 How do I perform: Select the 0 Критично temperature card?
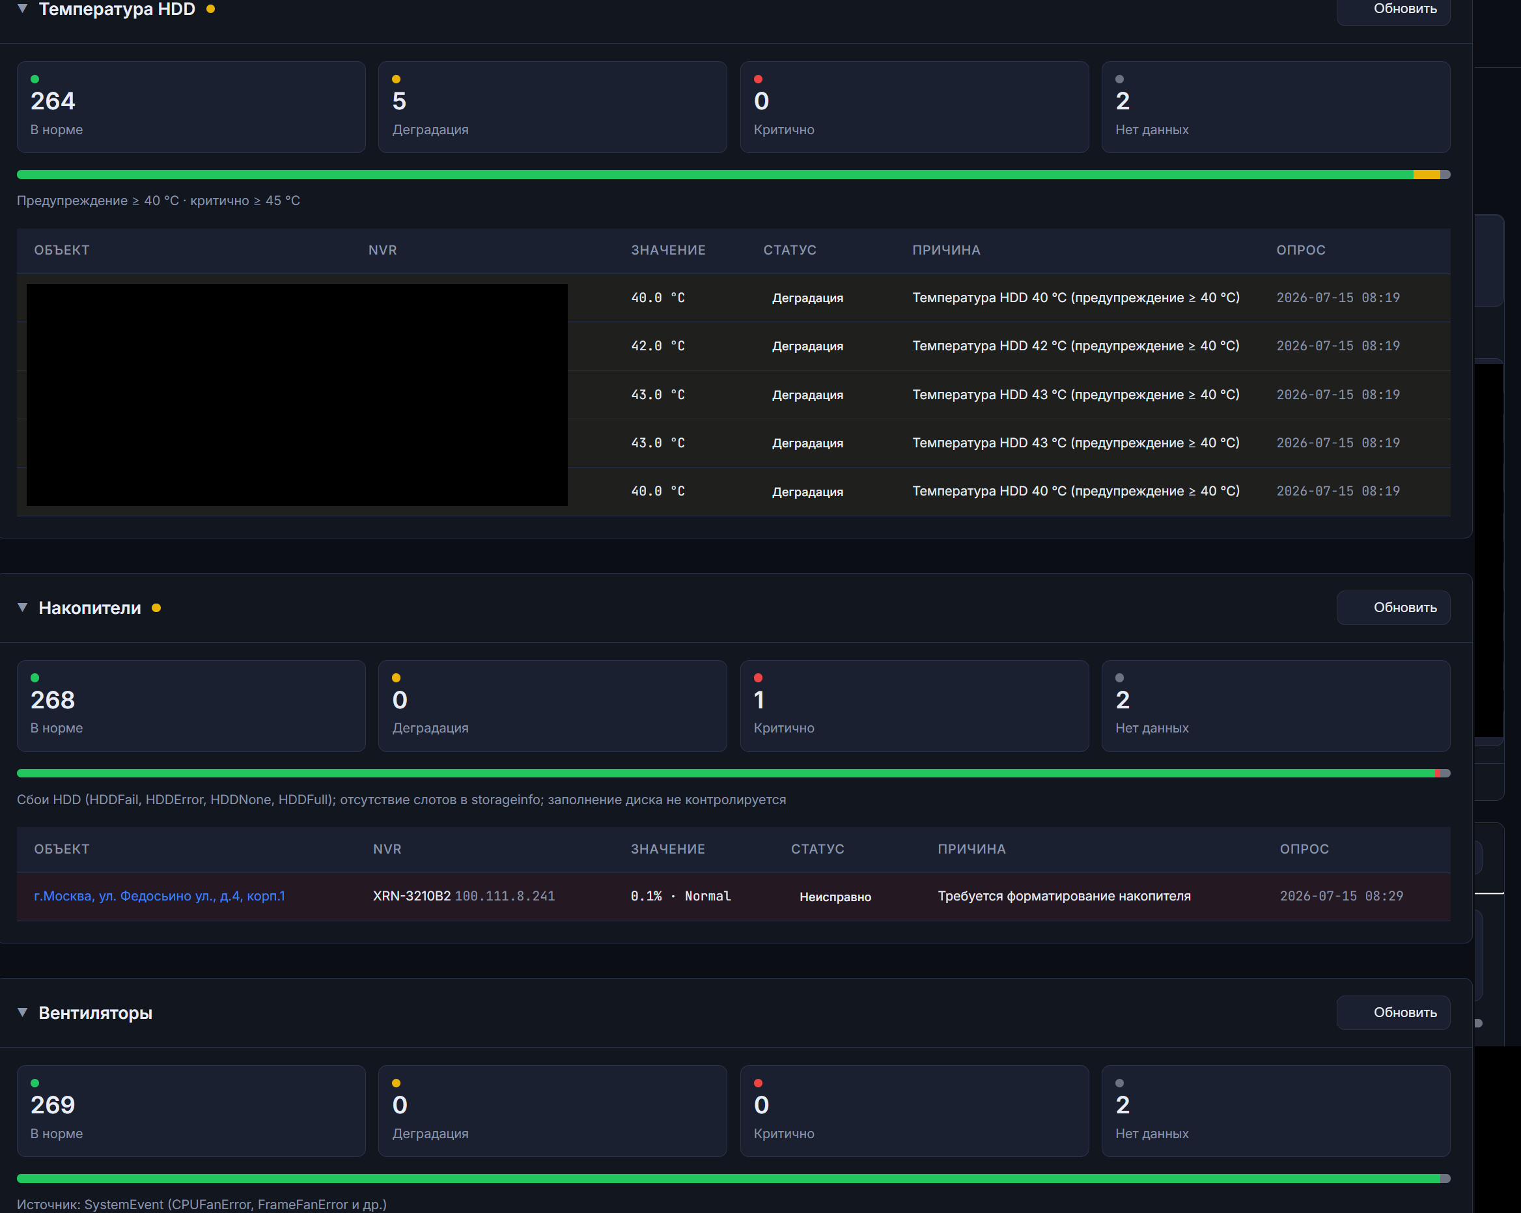click(914, 107)
